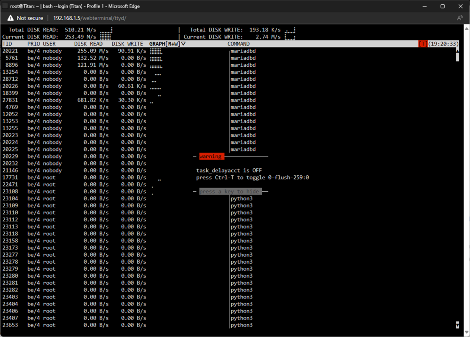Click Total DISK READ value 510.21 M/s

click(80, 30)
